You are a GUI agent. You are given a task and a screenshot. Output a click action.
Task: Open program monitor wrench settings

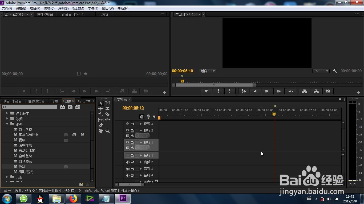coord(335,71)
